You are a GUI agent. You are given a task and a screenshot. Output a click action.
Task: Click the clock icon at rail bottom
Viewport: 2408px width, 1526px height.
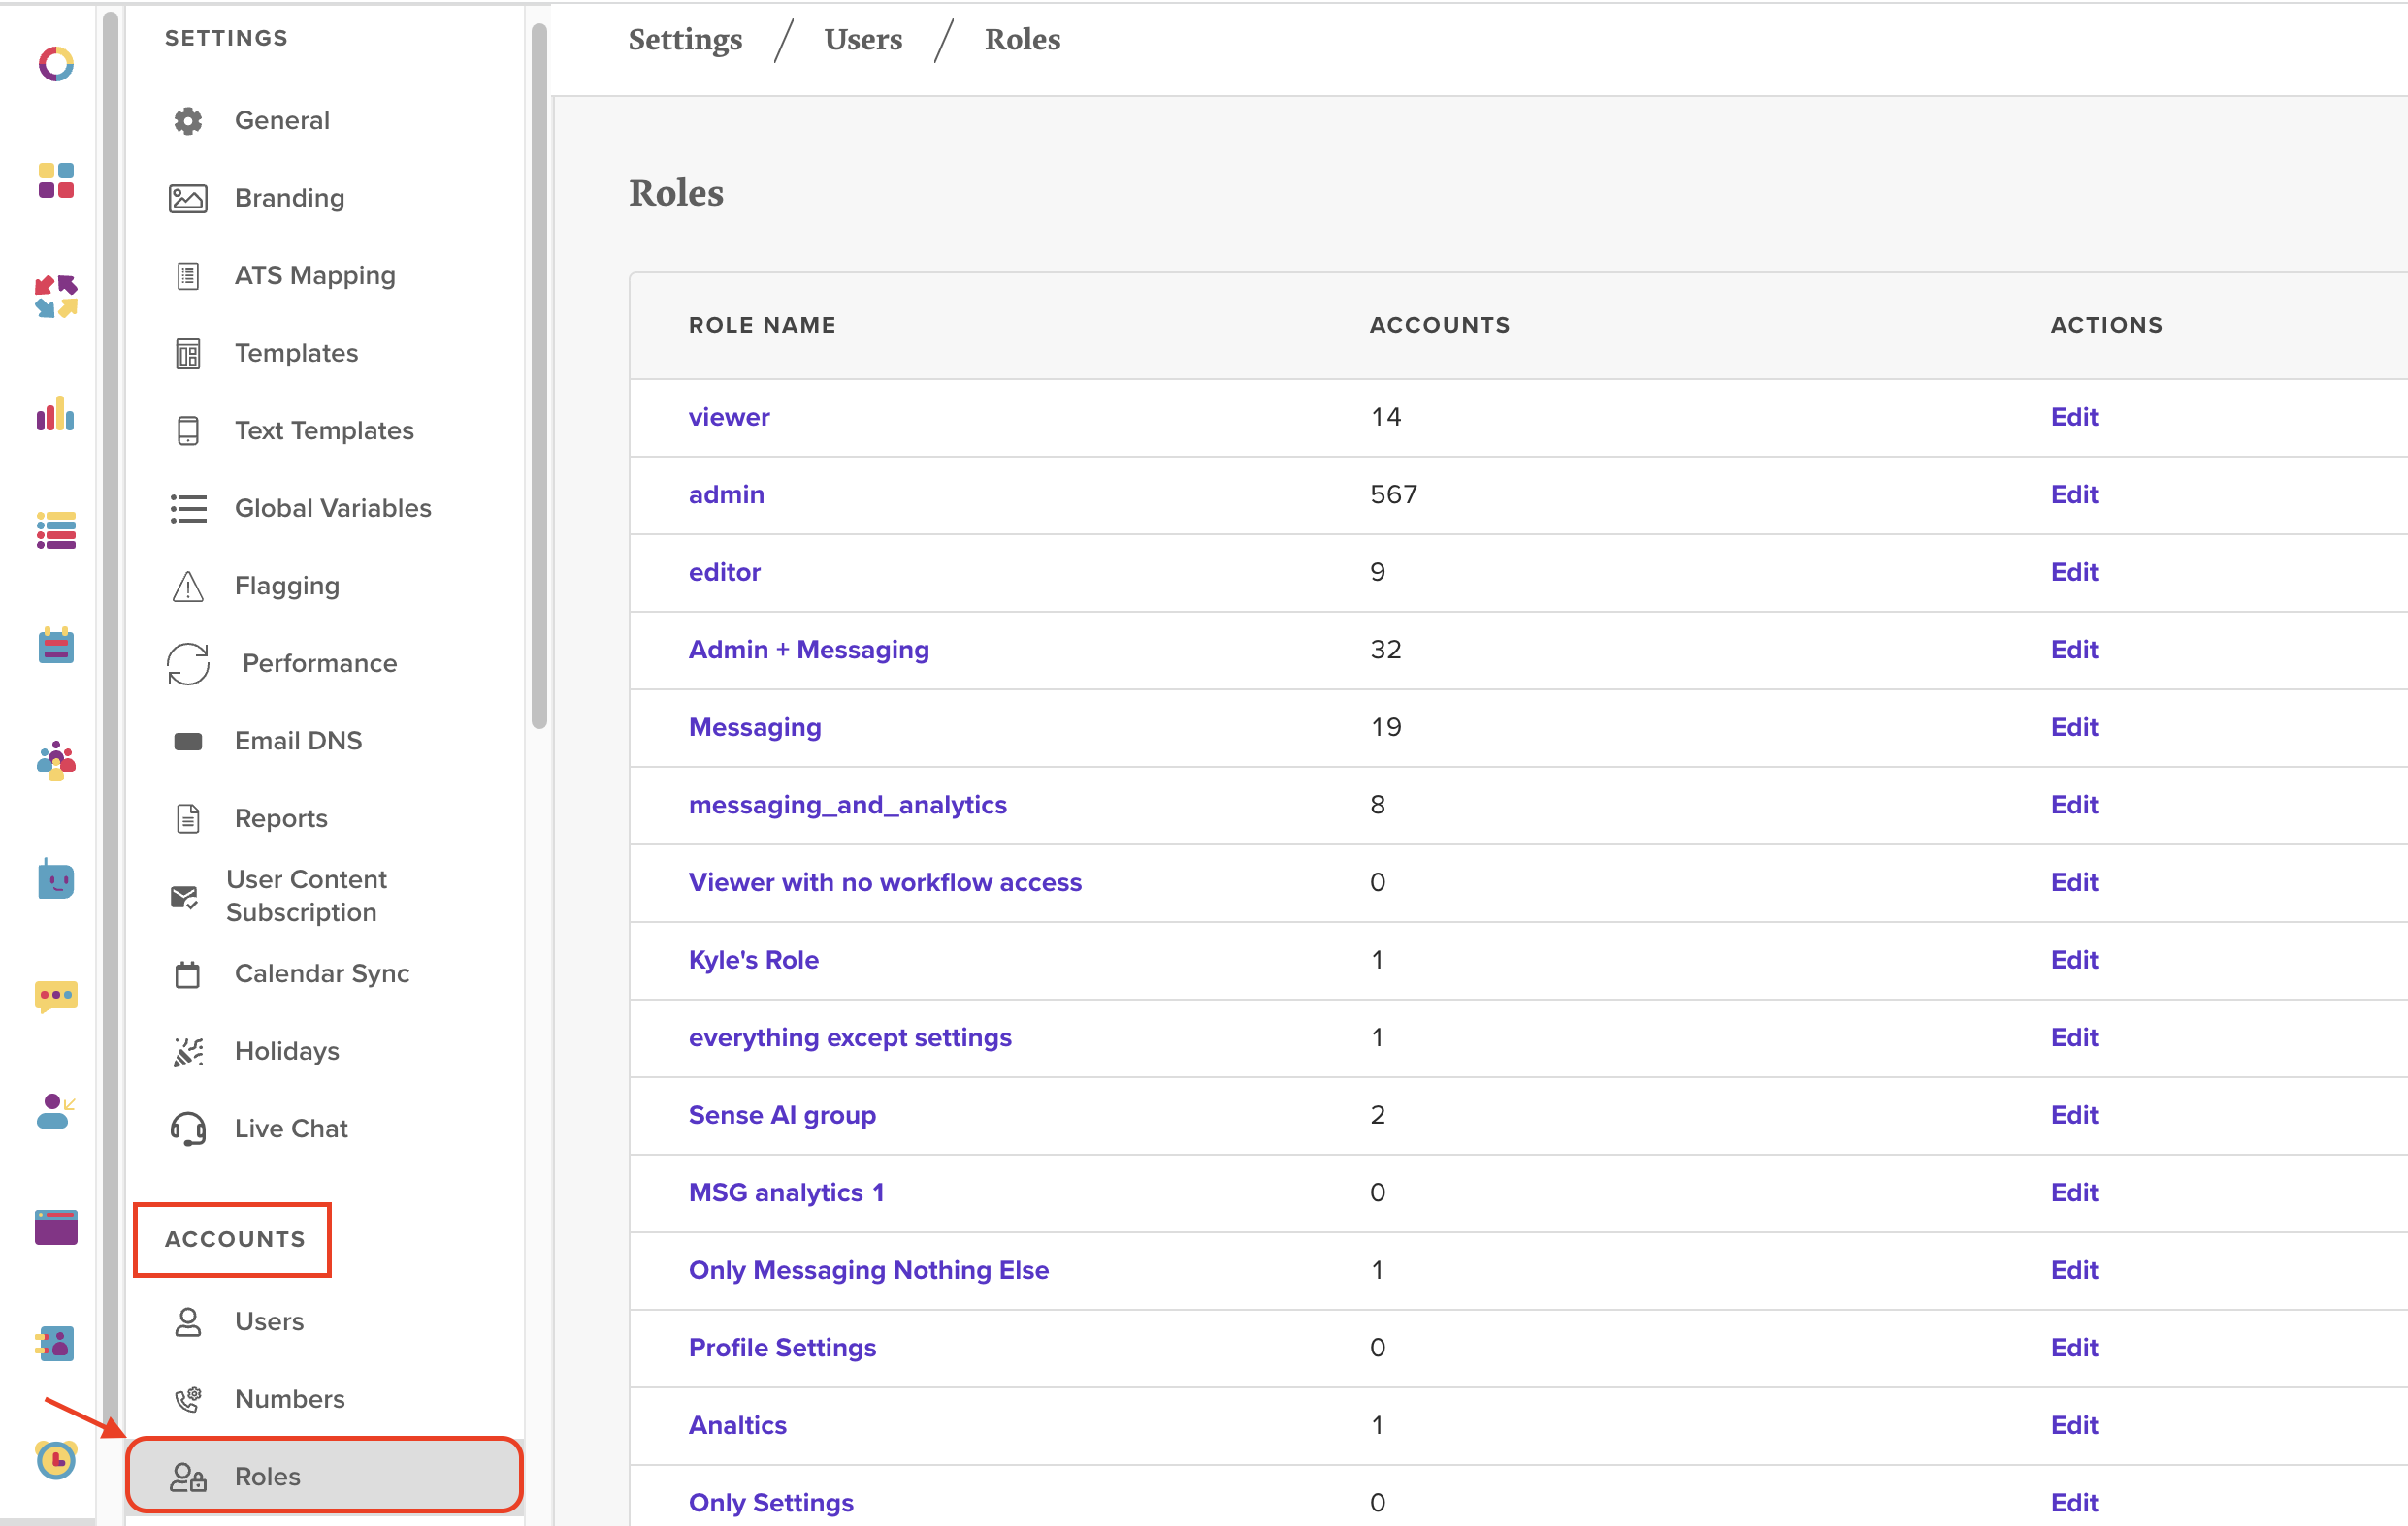coord(56,1460)
